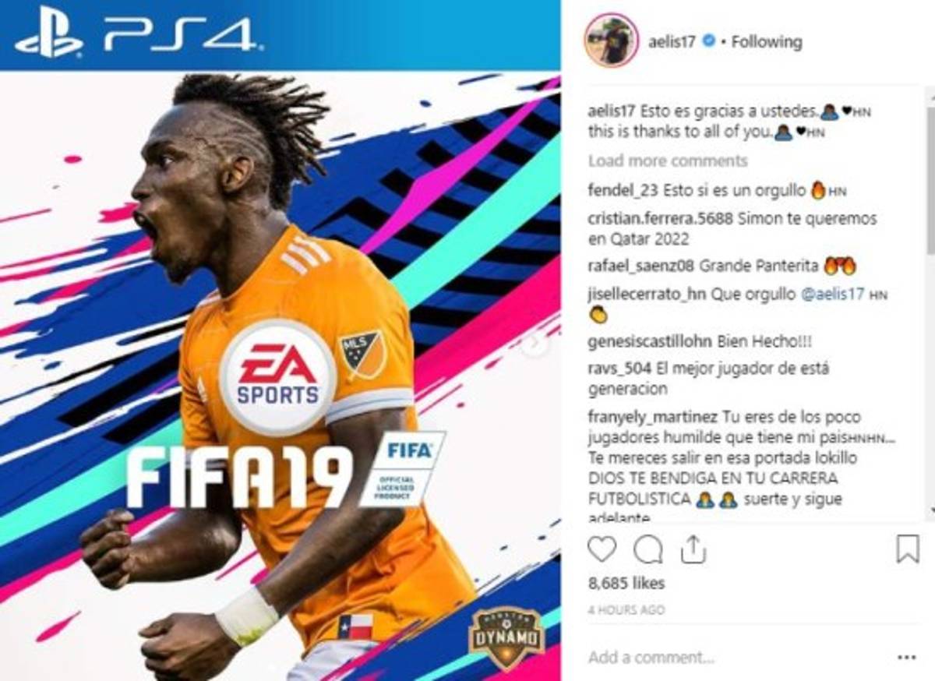Toggle the Following status
Image resolution: width=935 pixels, height=681 pixels.
[x=767, y=41]
